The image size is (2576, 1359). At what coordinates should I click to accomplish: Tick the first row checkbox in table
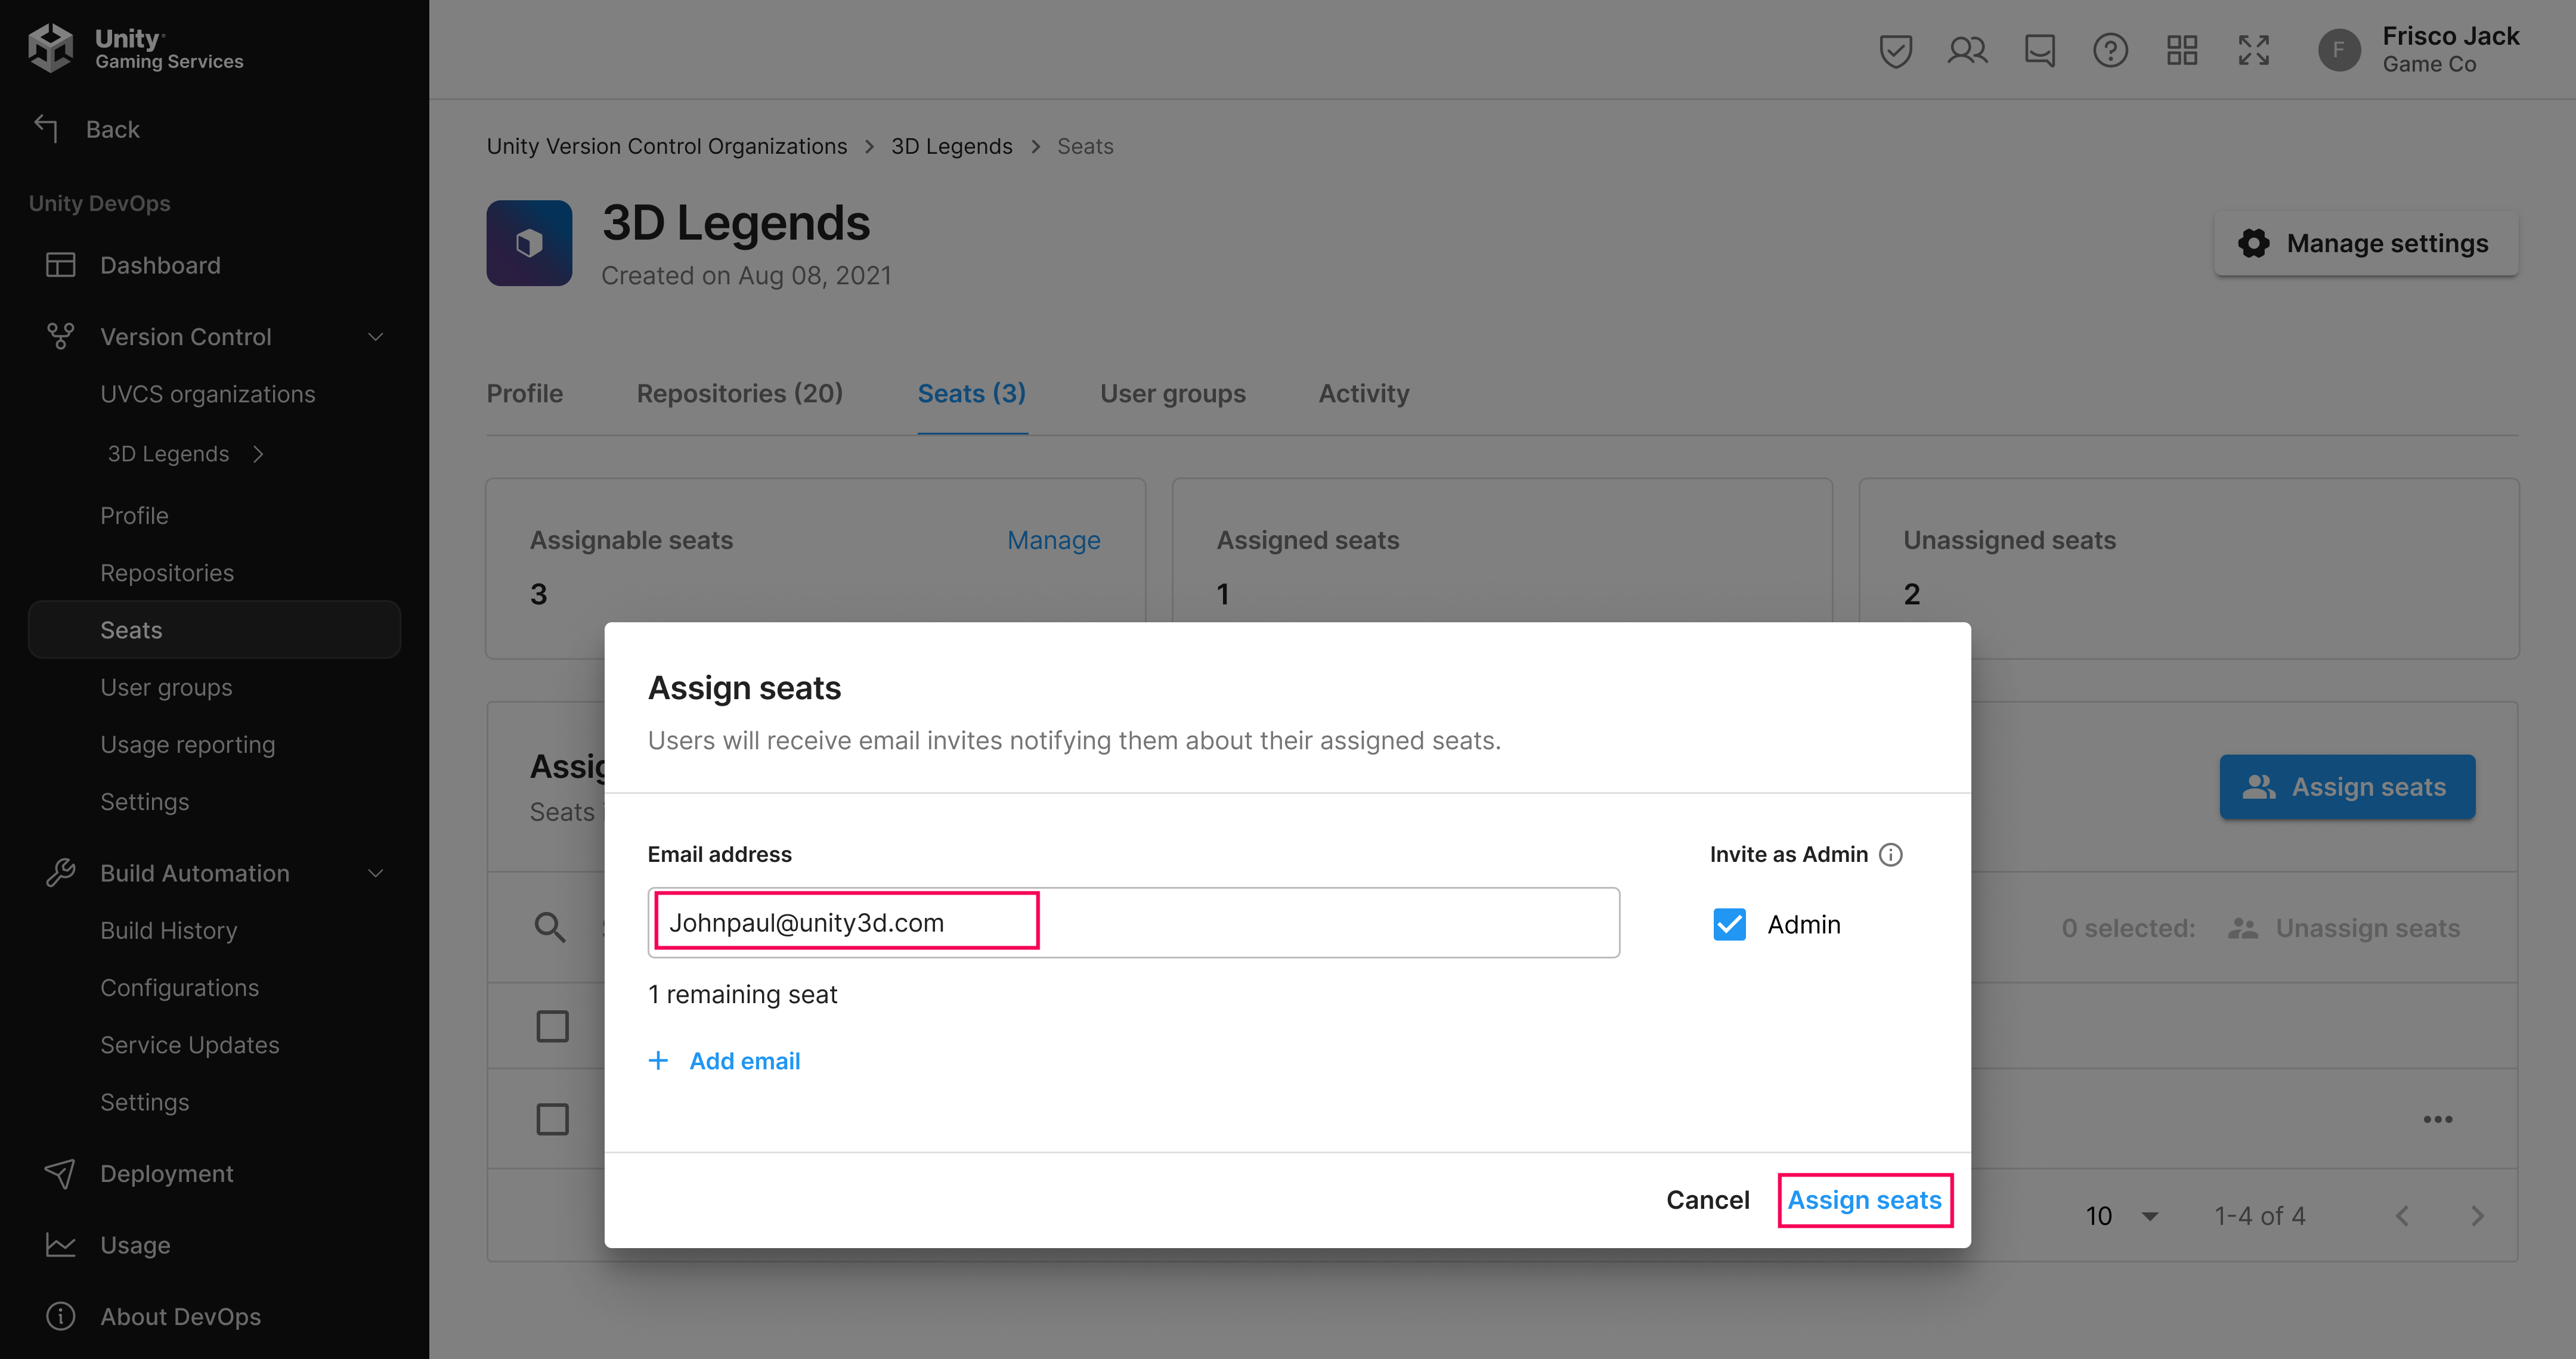pyautogui.click(x=553, y=1026)
